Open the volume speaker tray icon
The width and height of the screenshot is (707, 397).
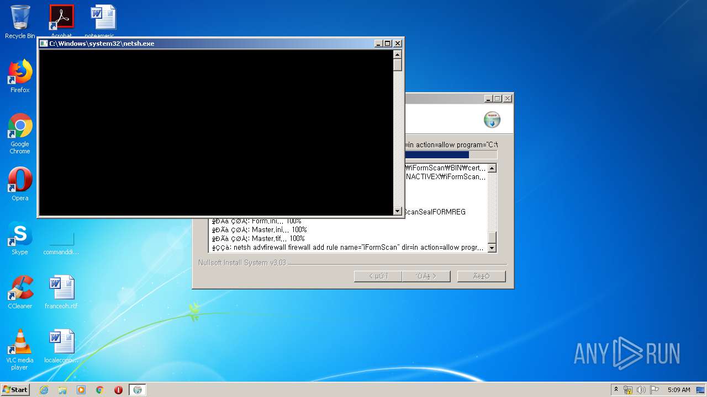[x=641, y=390]
